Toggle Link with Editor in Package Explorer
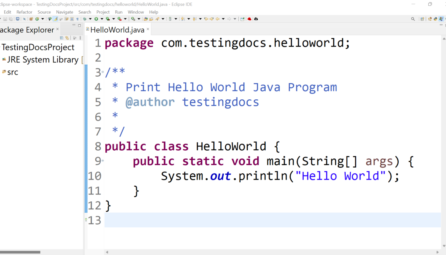 click(67, 38)
